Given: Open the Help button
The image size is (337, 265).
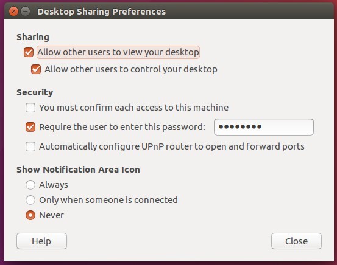Looking at the screenshot, I should (41, 241).
